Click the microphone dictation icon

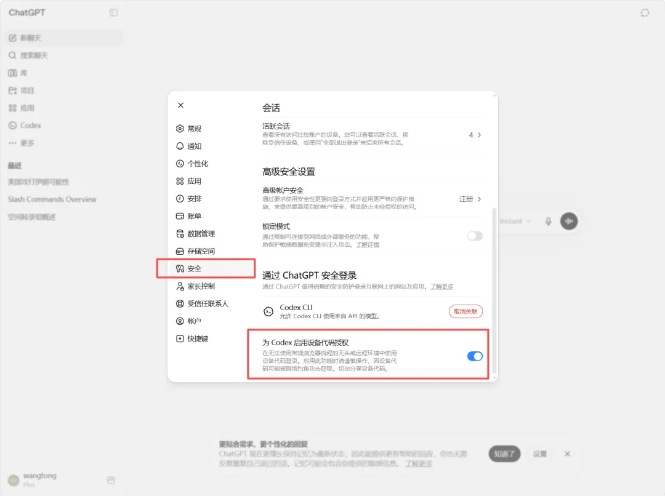549,222
